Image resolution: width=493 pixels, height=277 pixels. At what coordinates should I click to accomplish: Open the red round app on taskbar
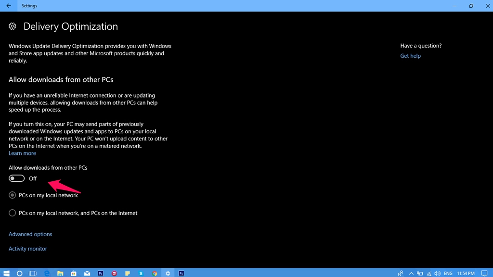point(114,273)
